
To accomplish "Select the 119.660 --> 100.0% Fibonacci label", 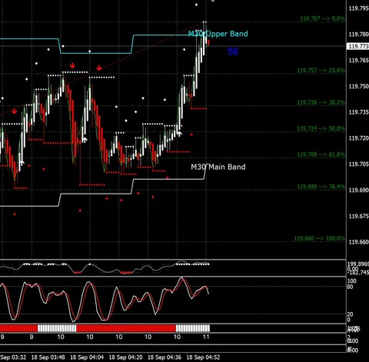I will coord(319,238).
